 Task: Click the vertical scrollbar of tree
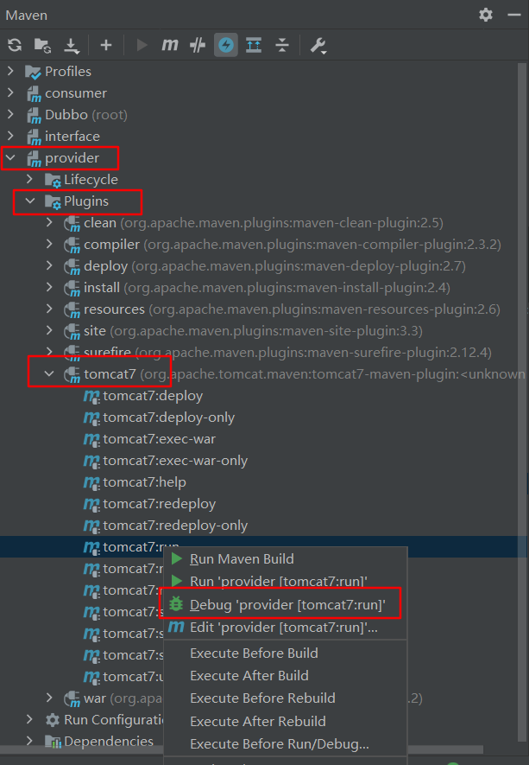point(522,403)
